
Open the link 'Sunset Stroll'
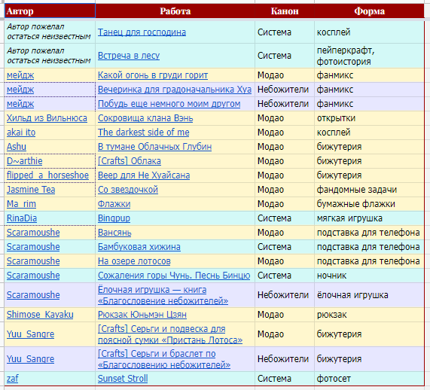[123, 378]
